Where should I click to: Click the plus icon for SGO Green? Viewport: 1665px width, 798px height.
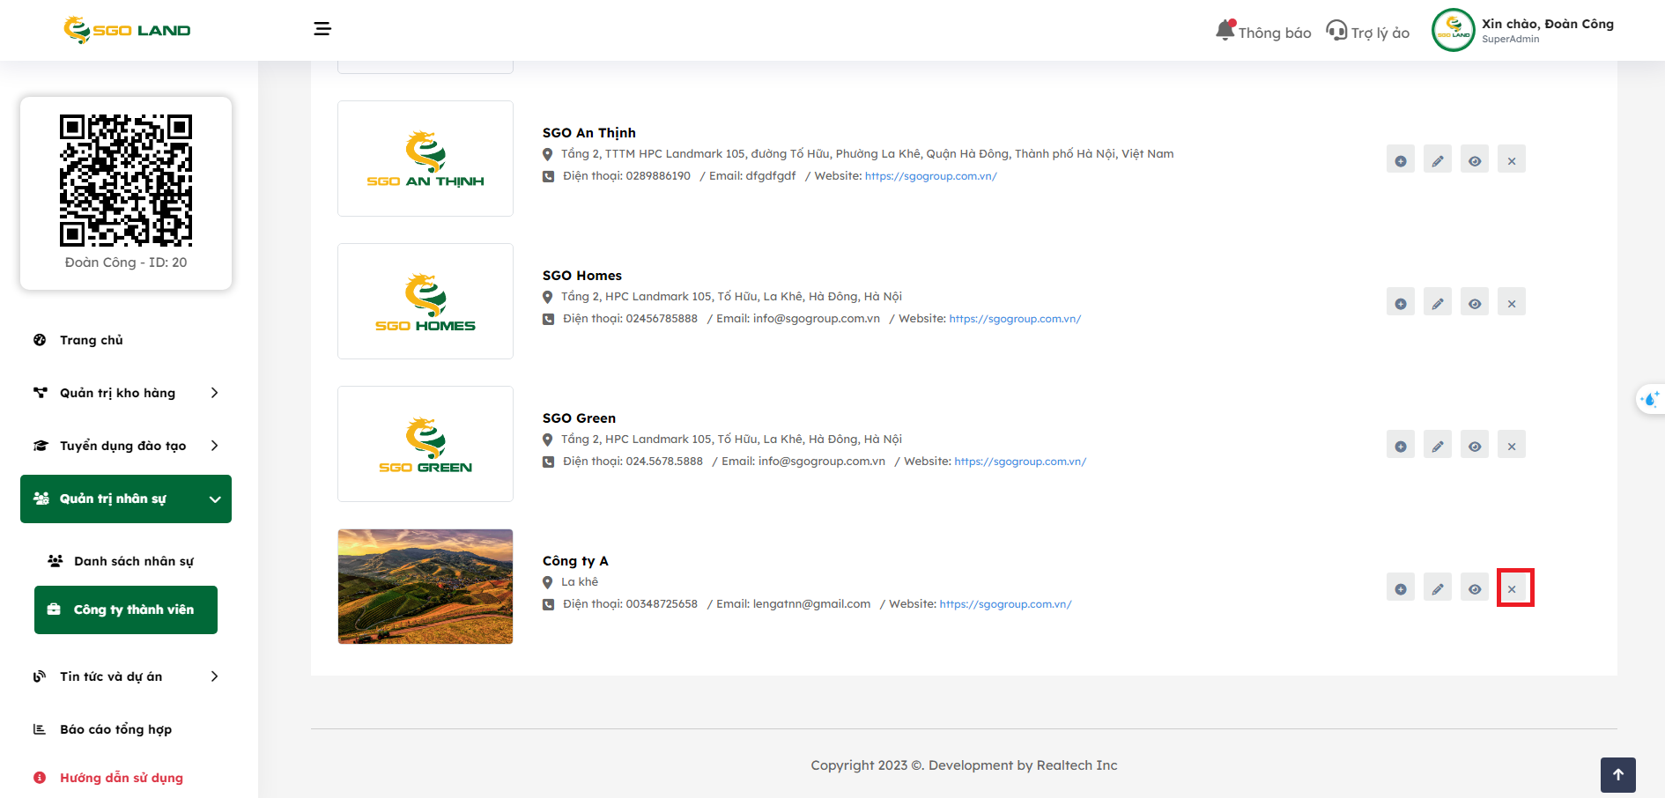point(1400,446)
